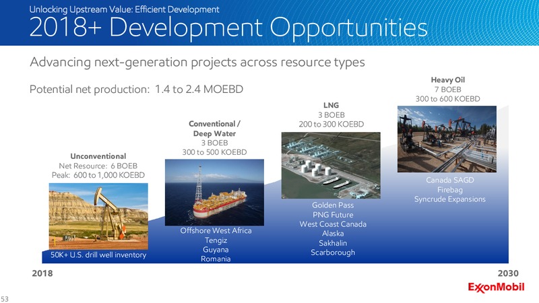Click 'Guyana' project name
Viewport: 539px width, 303px height.
pos(216,249)
